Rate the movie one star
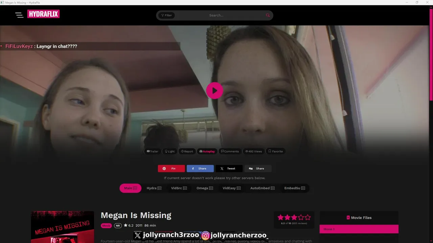 click(x=280, y=217)
